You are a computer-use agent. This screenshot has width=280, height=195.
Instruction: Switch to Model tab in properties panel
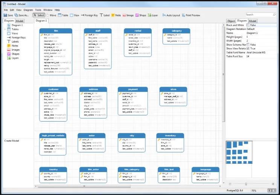253,21
